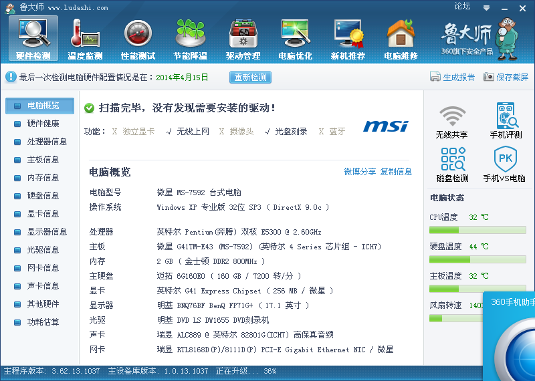
Task: Click the 保存截屏 camera icon
Action: [x=489, y=77]
